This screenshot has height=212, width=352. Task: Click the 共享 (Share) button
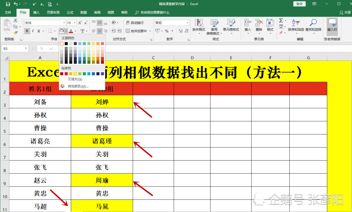(345, 13)
